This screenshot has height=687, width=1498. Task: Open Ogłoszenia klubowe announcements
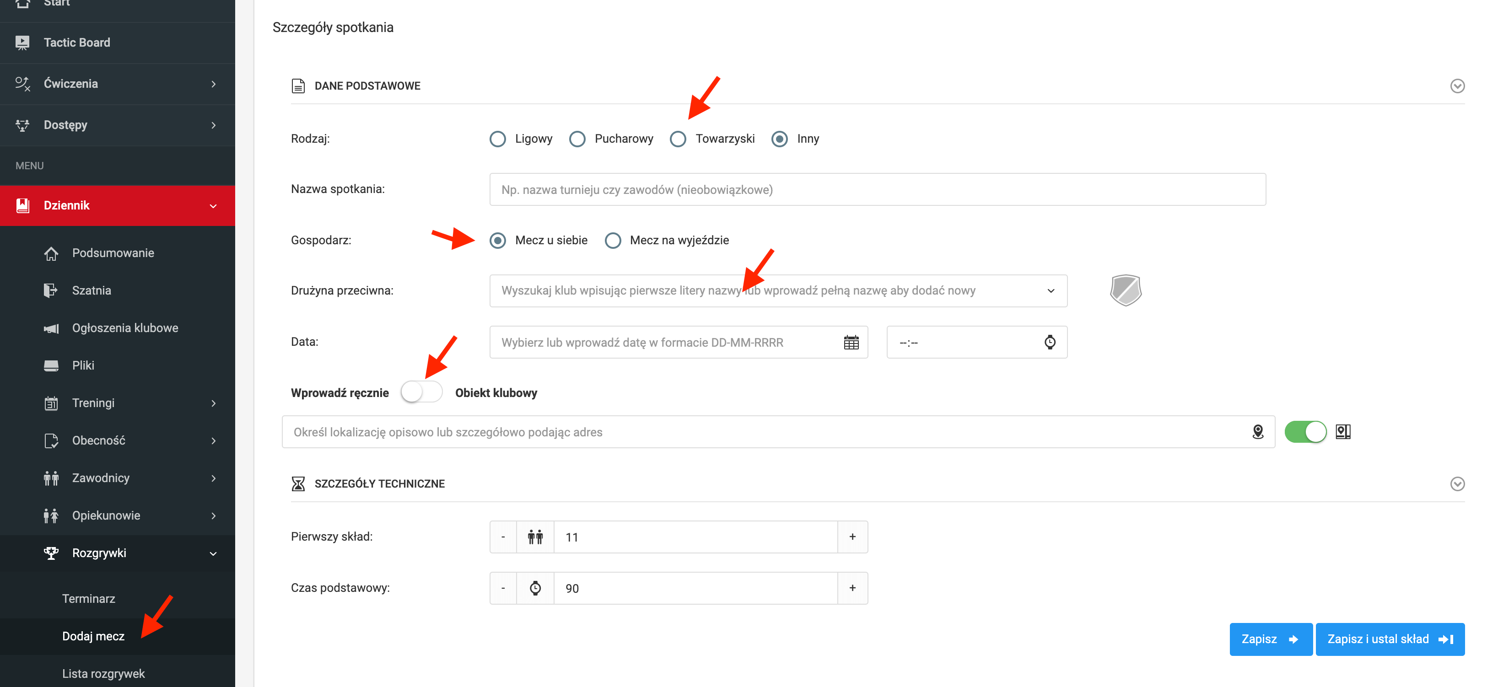pos(124,328)
